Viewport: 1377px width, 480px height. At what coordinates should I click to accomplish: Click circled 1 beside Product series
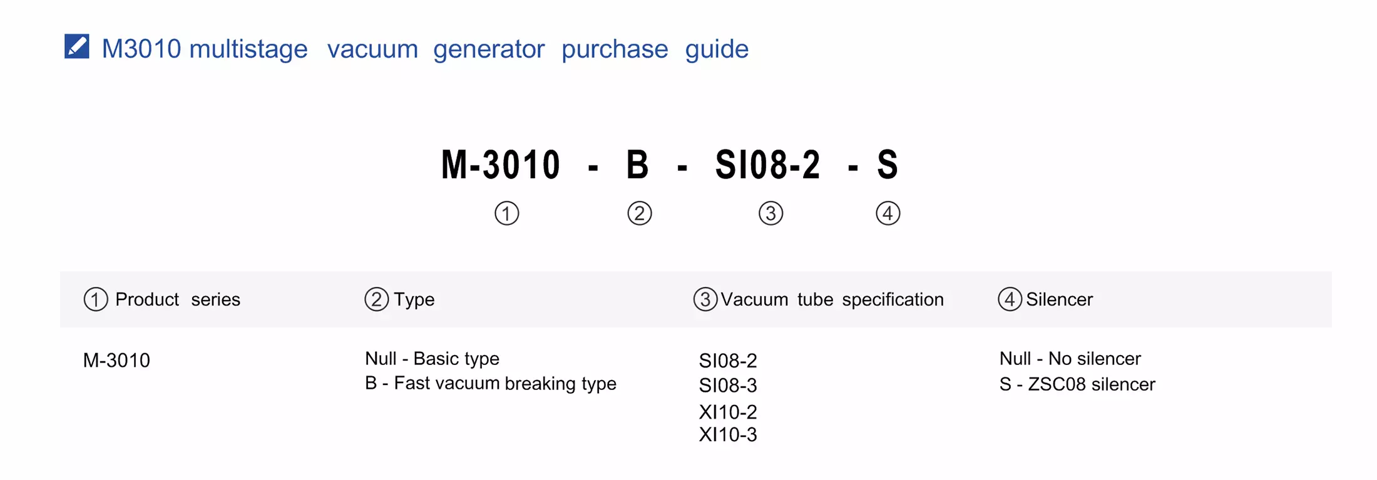click(x=96, y=299)
